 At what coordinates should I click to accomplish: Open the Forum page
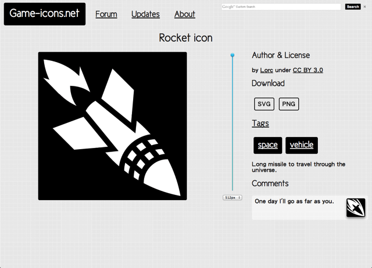pyautogui.click(x=106, y=15)
